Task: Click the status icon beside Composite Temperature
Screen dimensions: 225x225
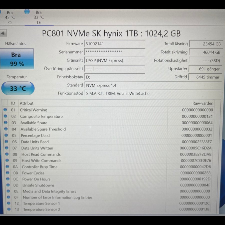Action: coord(5,116)
